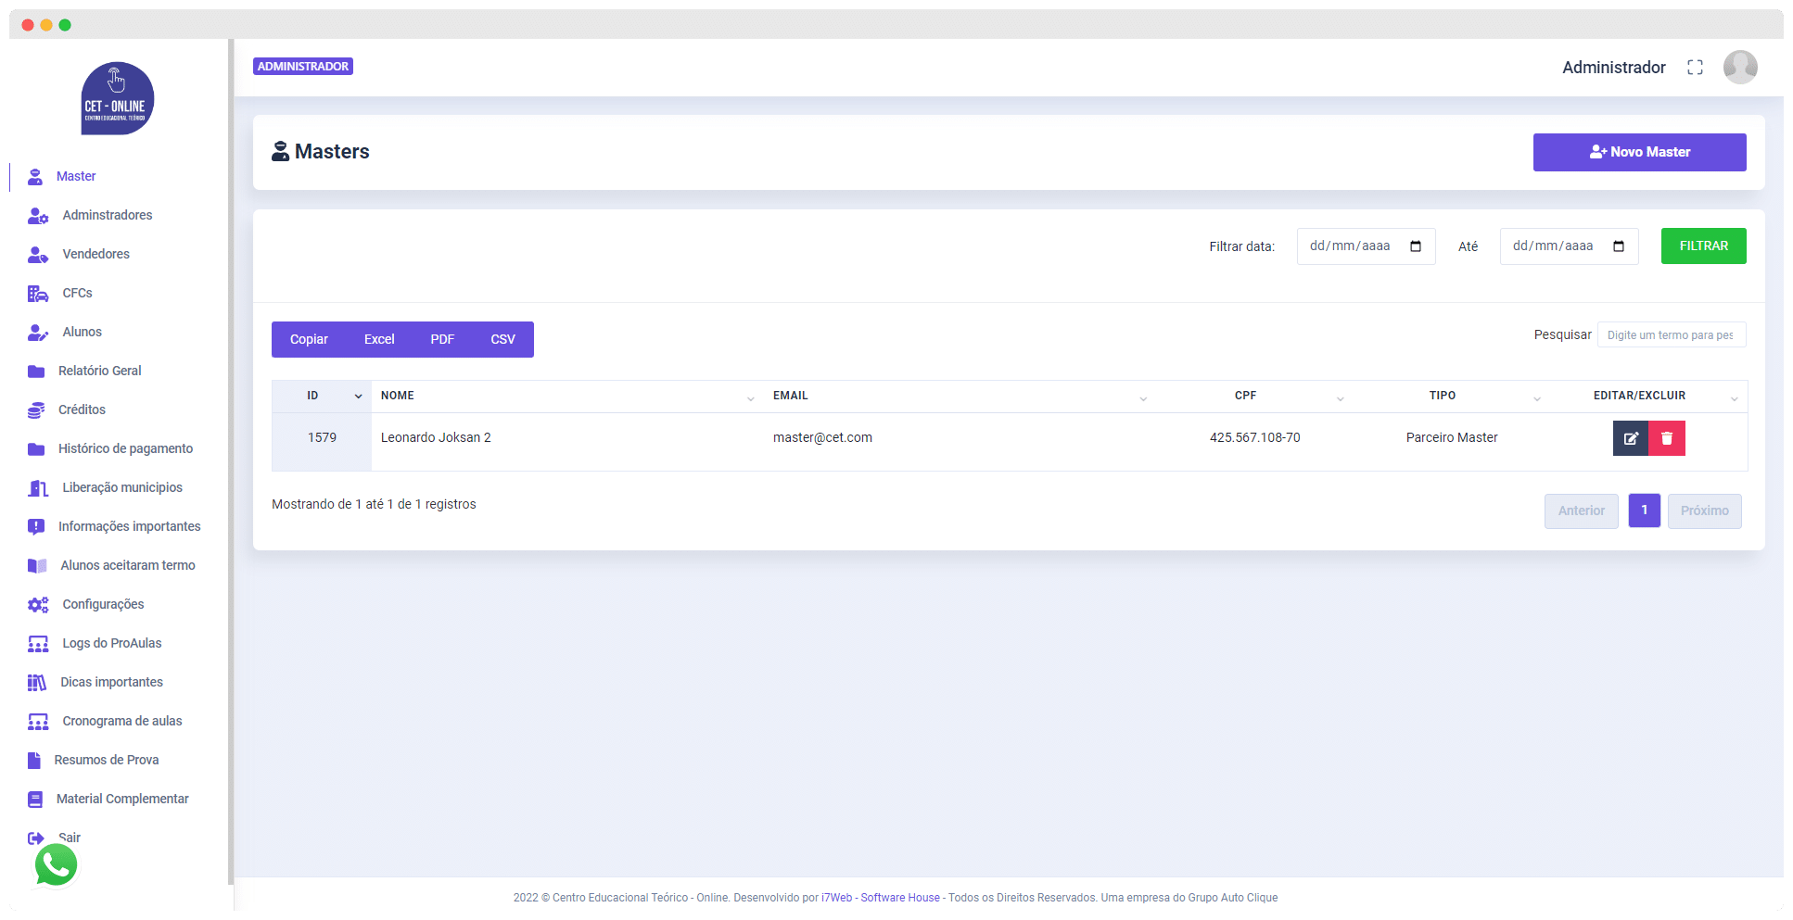Click the Pesquisar search input field
The height and width of the screenshot is (920, 1793).
pos(1671,335)
